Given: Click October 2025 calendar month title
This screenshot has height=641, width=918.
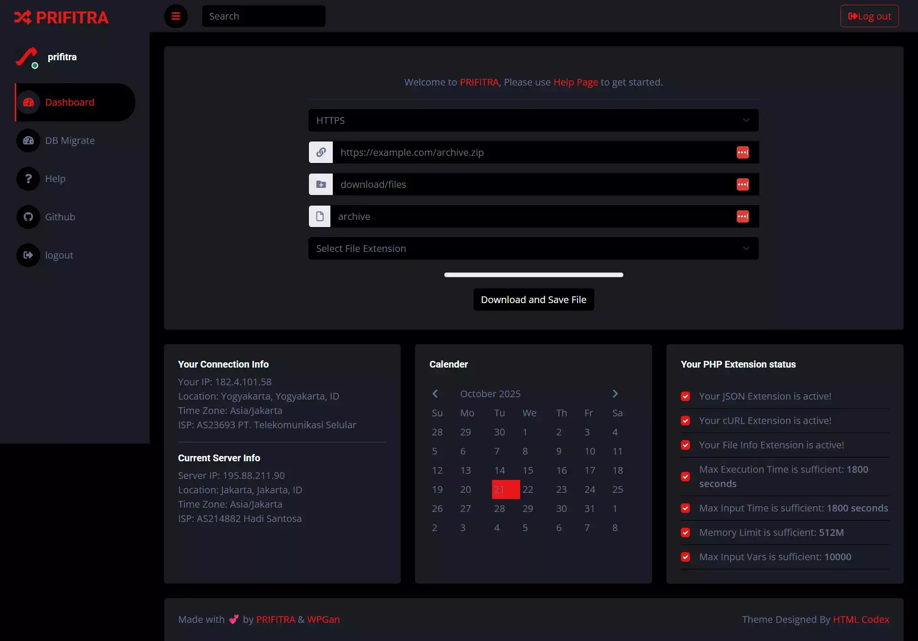Looking at the screenshot, I should (490, 394).
